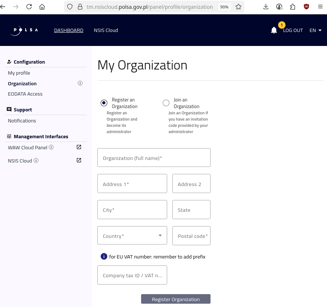Click the Management Interfaces sliders icon
The image size is (327, 307).
[9, 136]
